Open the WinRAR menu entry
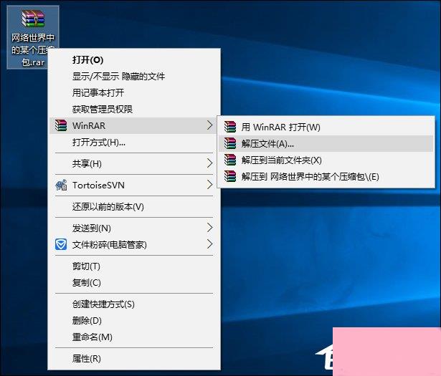 [x=133, y=125]
